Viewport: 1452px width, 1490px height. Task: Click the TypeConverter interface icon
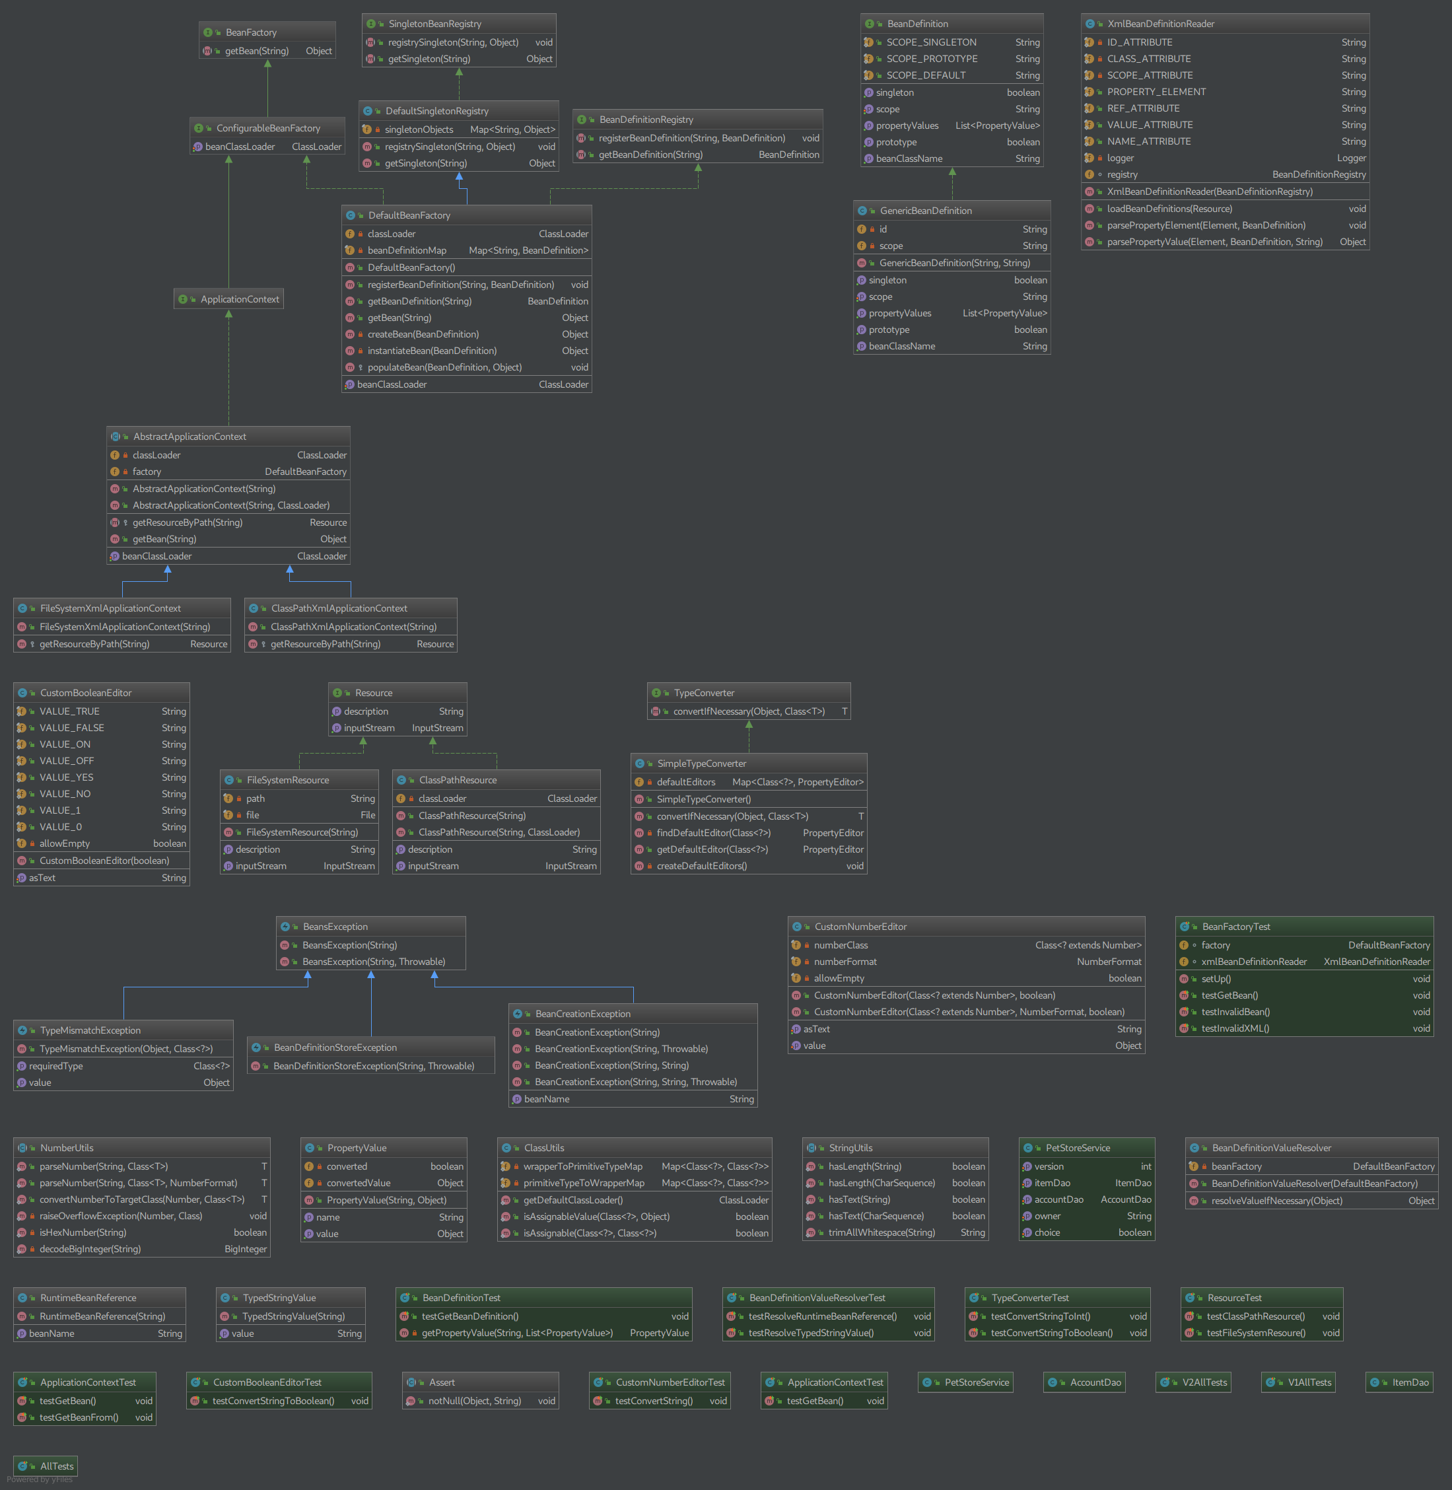click(x=656, y=693)
